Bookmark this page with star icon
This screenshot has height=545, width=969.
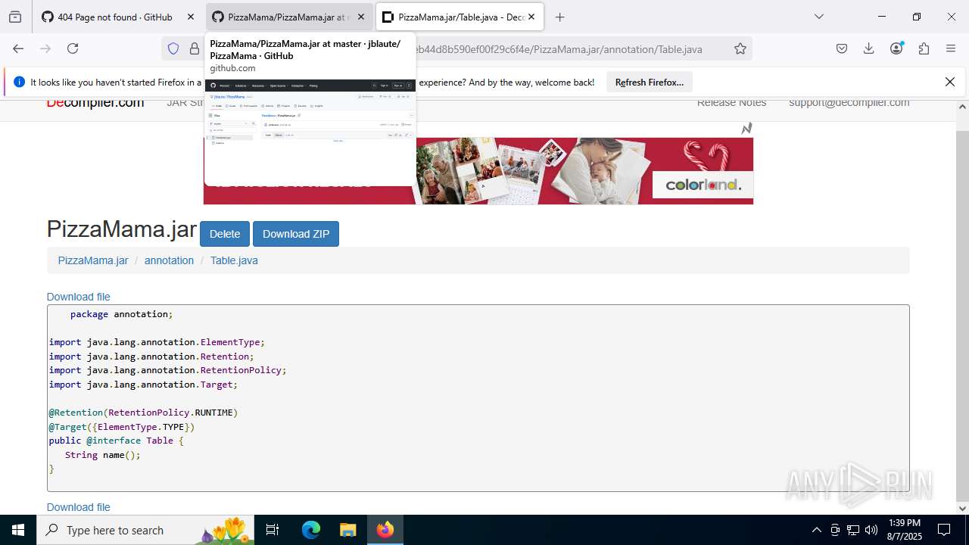coord(740,48)
